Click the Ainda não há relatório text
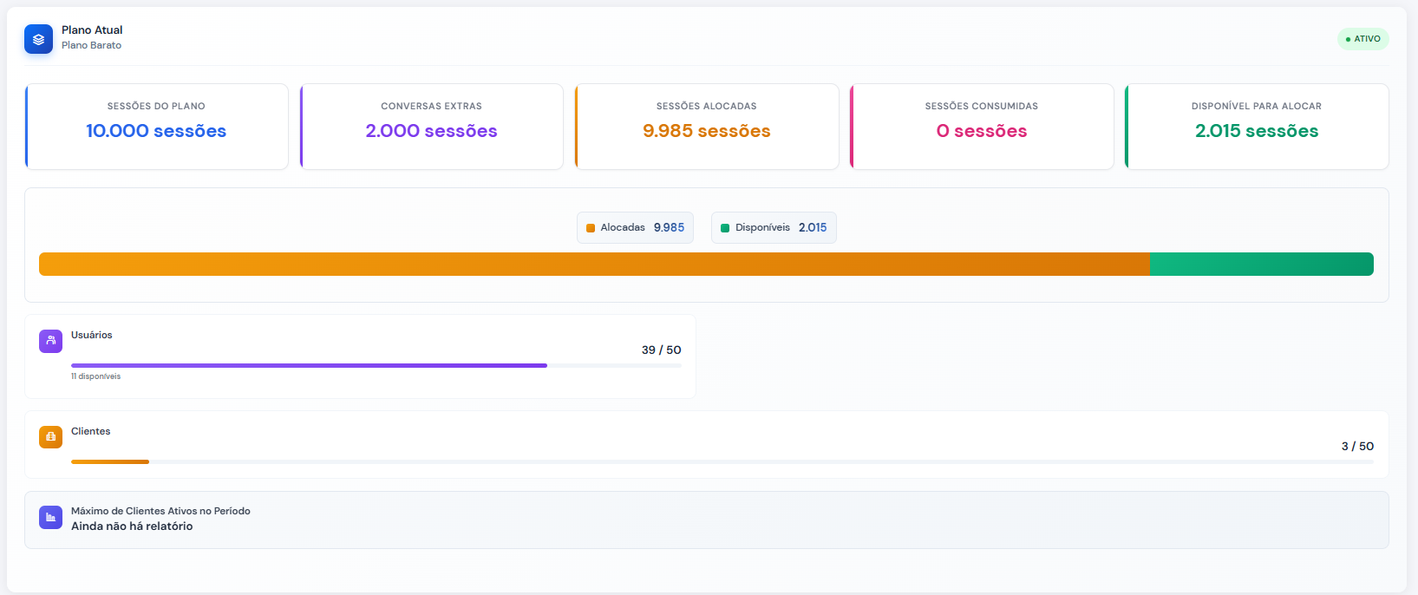The height and width of the screenshot is (595, 1418). [132, 526]
